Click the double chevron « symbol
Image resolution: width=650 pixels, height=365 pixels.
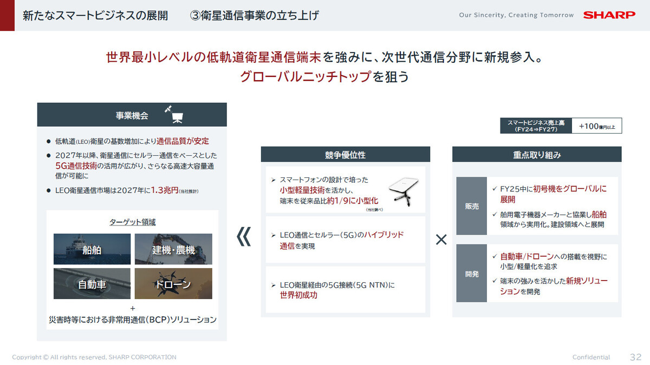(244, 237)
